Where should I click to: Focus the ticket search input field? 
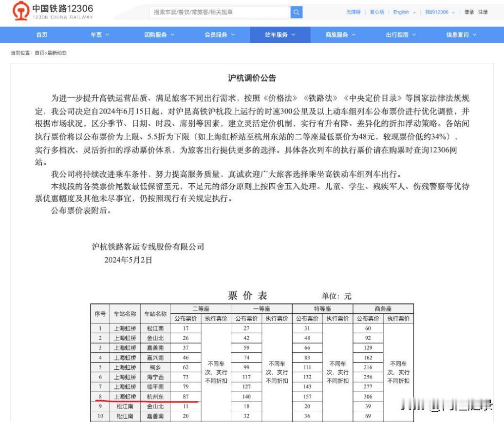(220, 12)
